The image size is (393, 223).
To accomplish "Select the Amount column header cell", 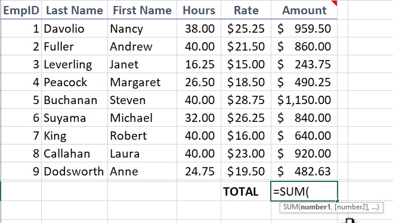I will click(304, 10).
